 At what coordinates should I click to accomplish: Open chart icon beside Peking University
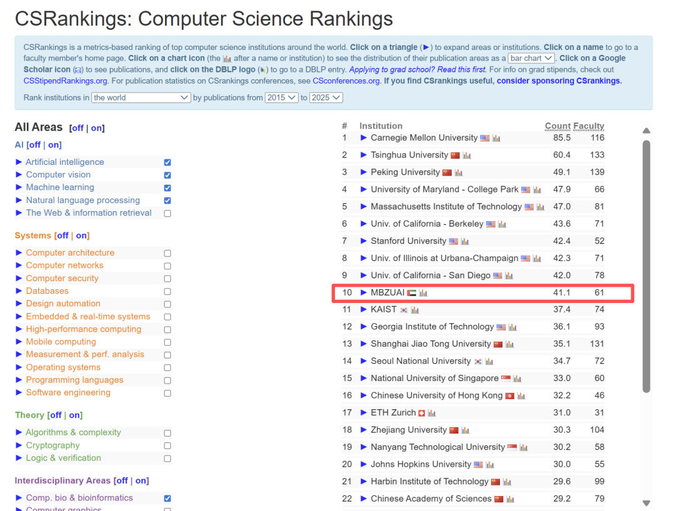[459, 172]
